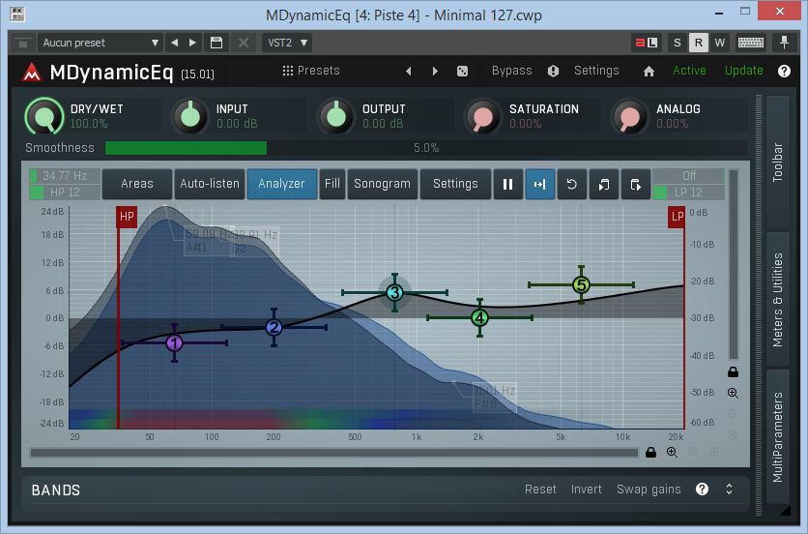This screenshot has width=808, height=534.
Task: Click the Active license link
Action: click(689, 71)
